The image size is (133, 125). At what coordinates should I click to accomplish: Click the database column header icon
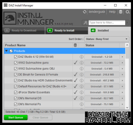click(75, 45)
